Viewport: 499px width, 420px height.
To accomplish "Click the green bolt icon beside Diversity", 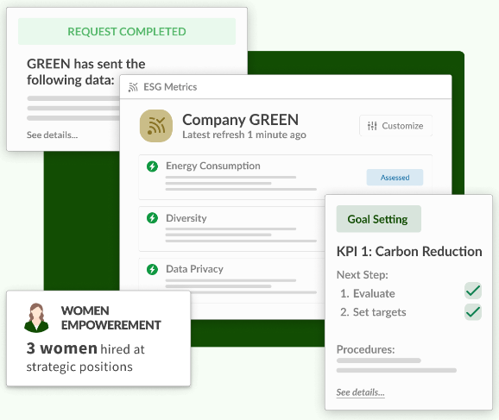I will click(153, 218).
